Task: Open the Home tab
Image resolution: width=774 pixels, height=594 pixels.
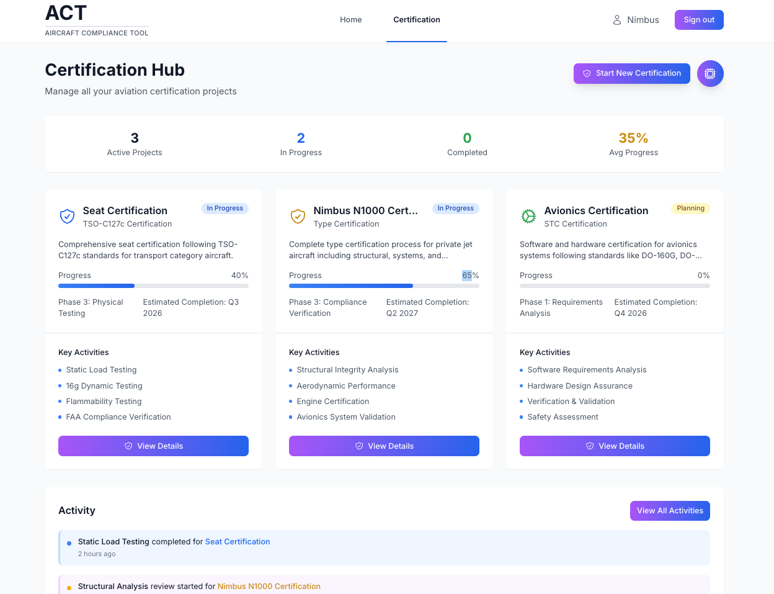Action: 351,20
